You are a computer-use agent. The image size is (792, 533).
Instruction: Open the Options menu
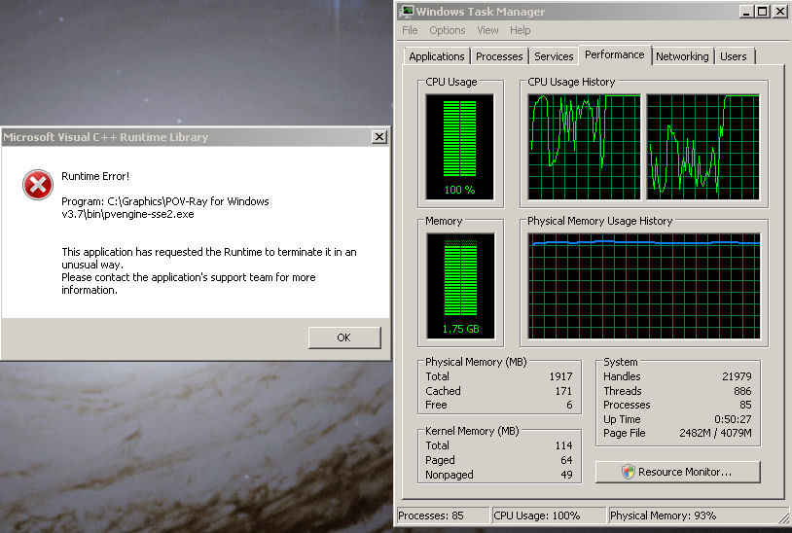pos(448,30)
